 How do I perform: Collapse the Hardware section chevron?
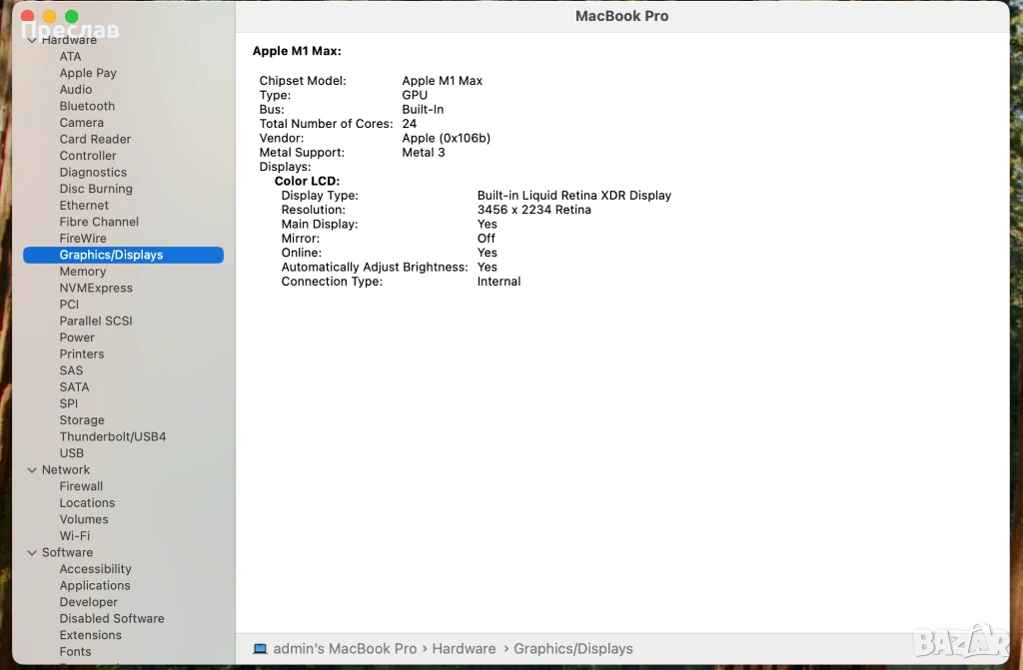tap(32, 41)
